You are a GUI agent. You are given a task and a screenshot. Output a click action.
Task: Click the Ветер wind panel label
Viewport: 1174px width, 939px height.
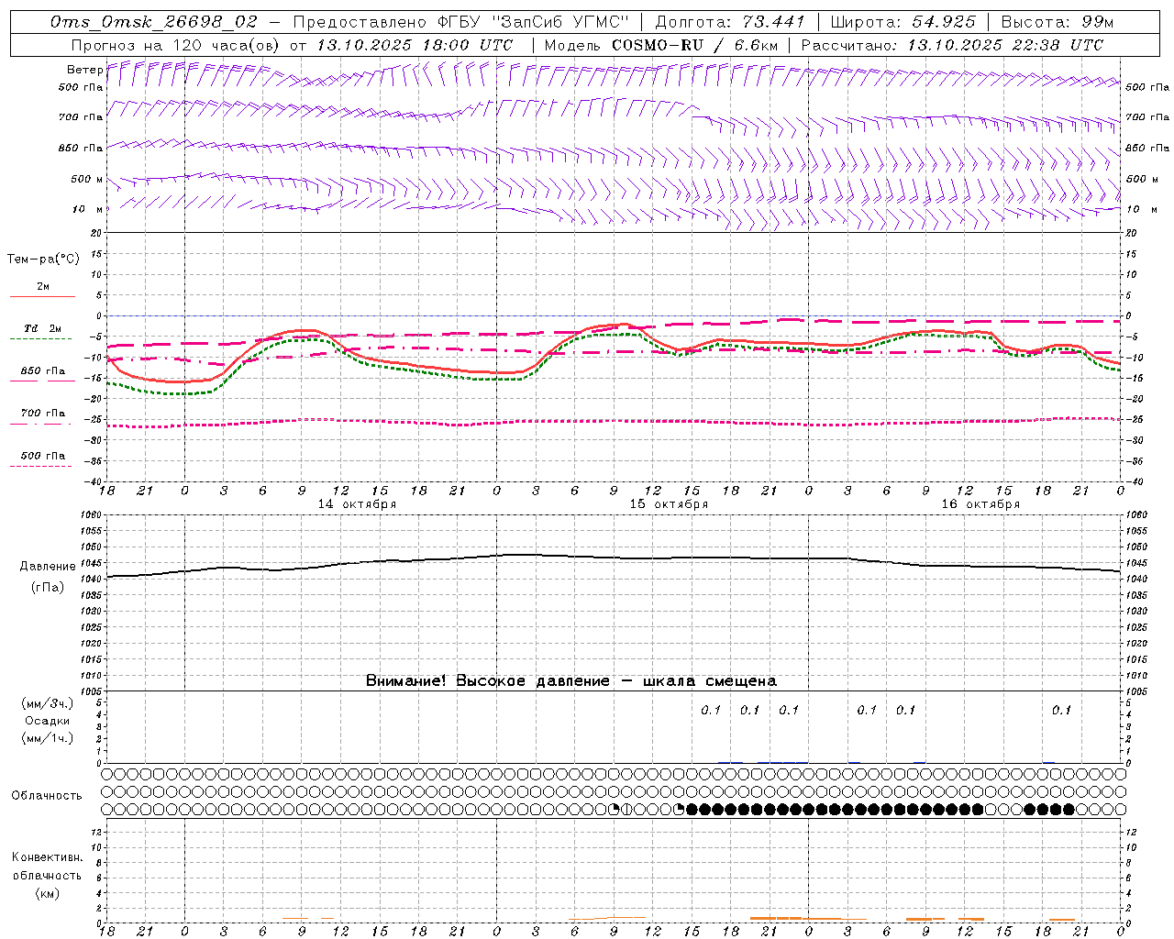[x=84, y=70]
